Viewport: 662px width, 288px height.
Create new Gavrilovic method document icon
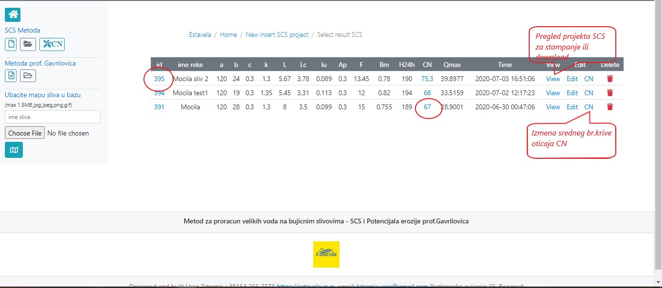11,75
